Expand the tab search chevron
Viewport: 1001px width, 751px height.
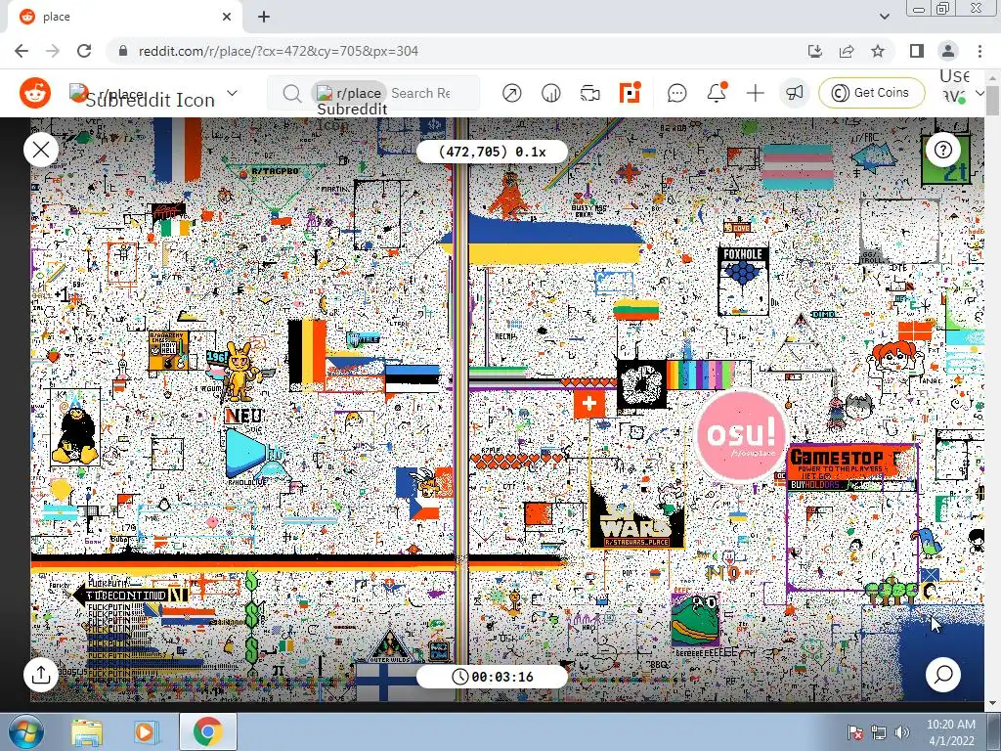coord(884,17)
